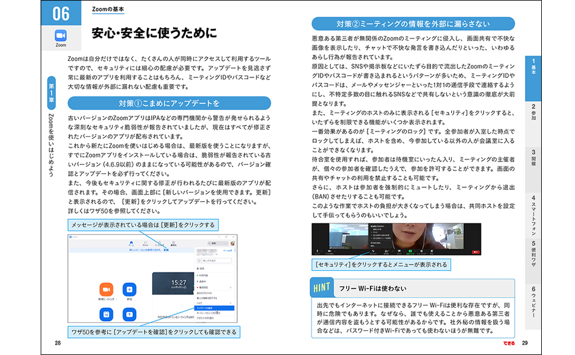
Task: Click the blue Zoom camera app icon under 06
Action: point(60,35)
